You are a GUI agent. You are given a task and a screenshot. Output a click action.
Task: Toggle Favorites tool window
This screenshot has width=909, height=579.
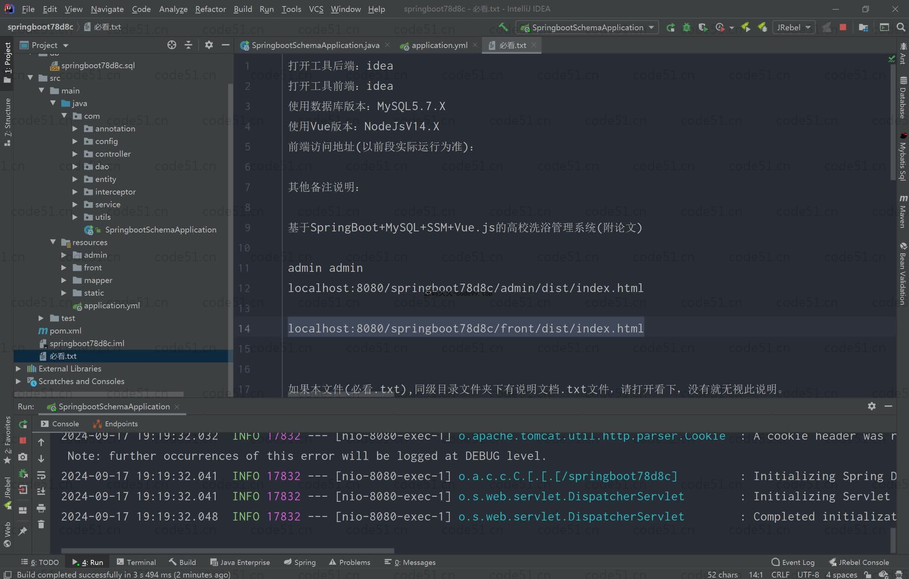tap(7, 440)
